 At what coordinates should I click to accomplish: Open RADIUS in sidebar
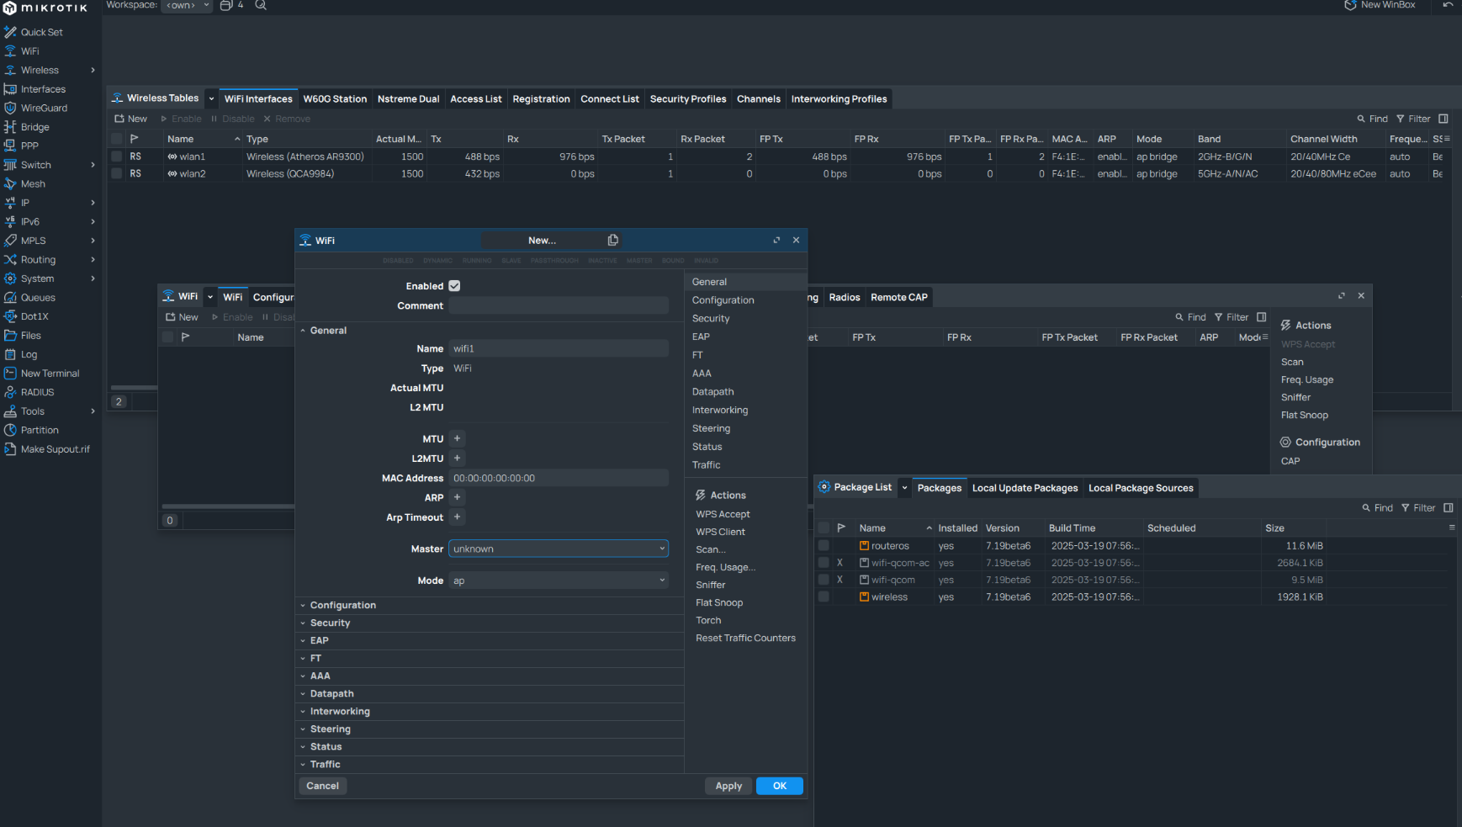(37, 392)
